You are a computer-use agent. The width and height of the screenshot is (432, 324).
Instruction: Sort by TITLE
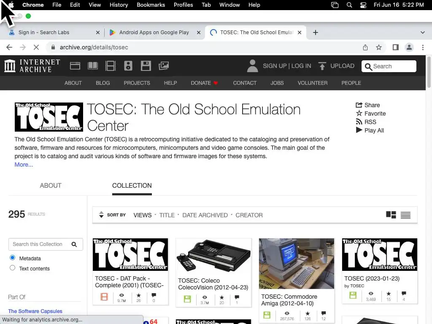coord(167,215)
